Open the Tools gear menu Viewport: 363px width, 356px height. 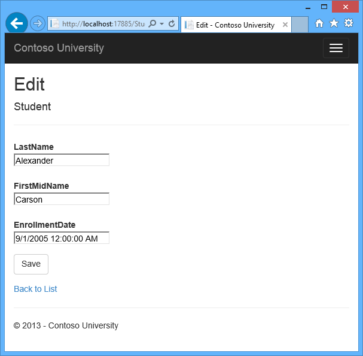coord(348,23)
